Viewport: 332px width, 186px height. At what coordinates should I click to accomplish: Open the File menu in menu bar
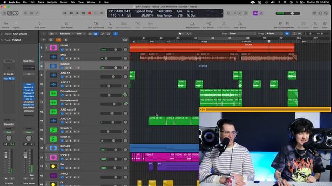[x=25, y=2]
